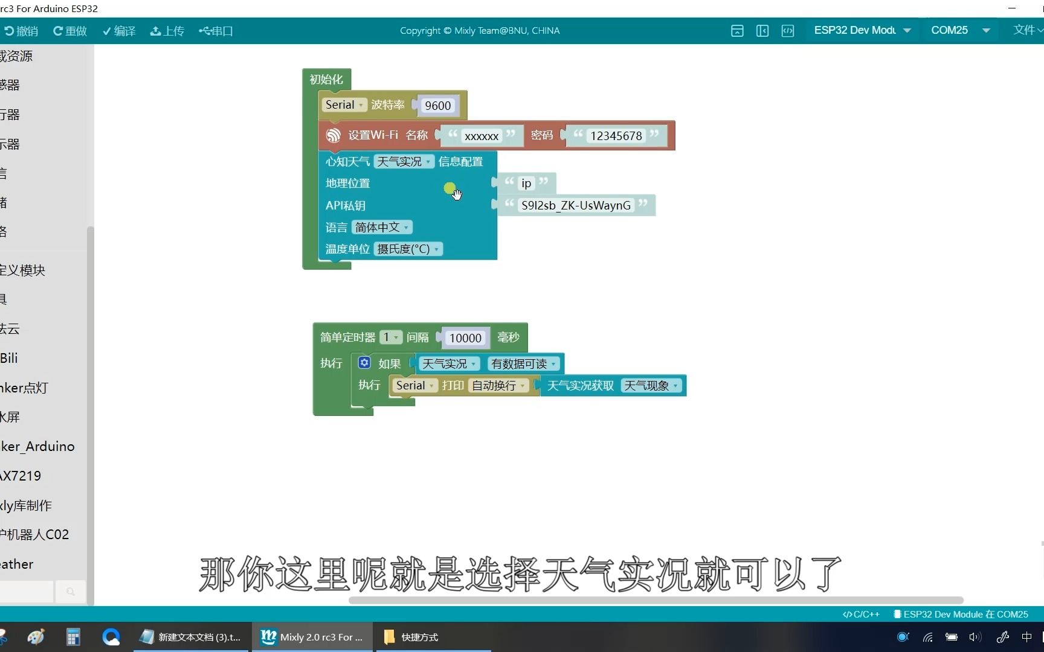Open the 自动换行 dropdown
The image size is (1044, 652).
[498, 385]
